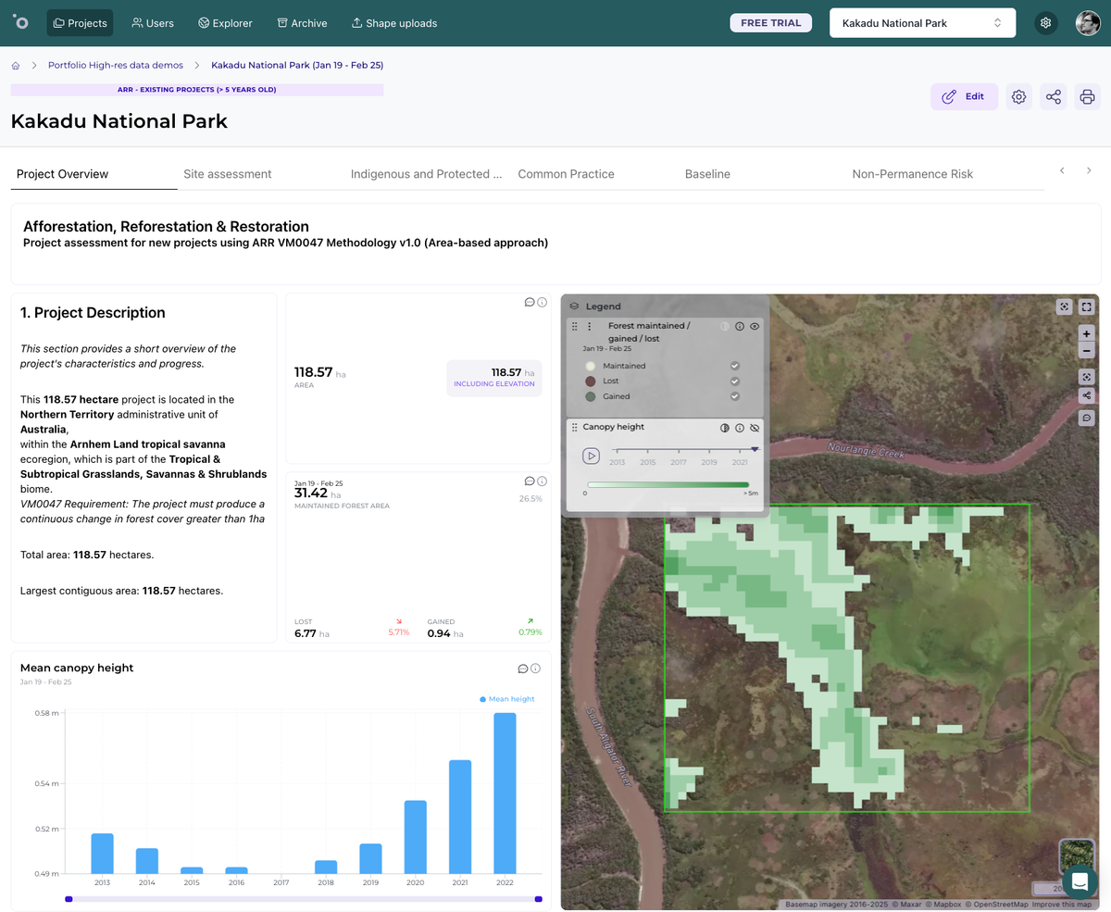Image resolution: width=1111 pixels, height=912 pixels.
Task: Open the Projects menu
Action: pyautogui.click(x=80, y=23)
